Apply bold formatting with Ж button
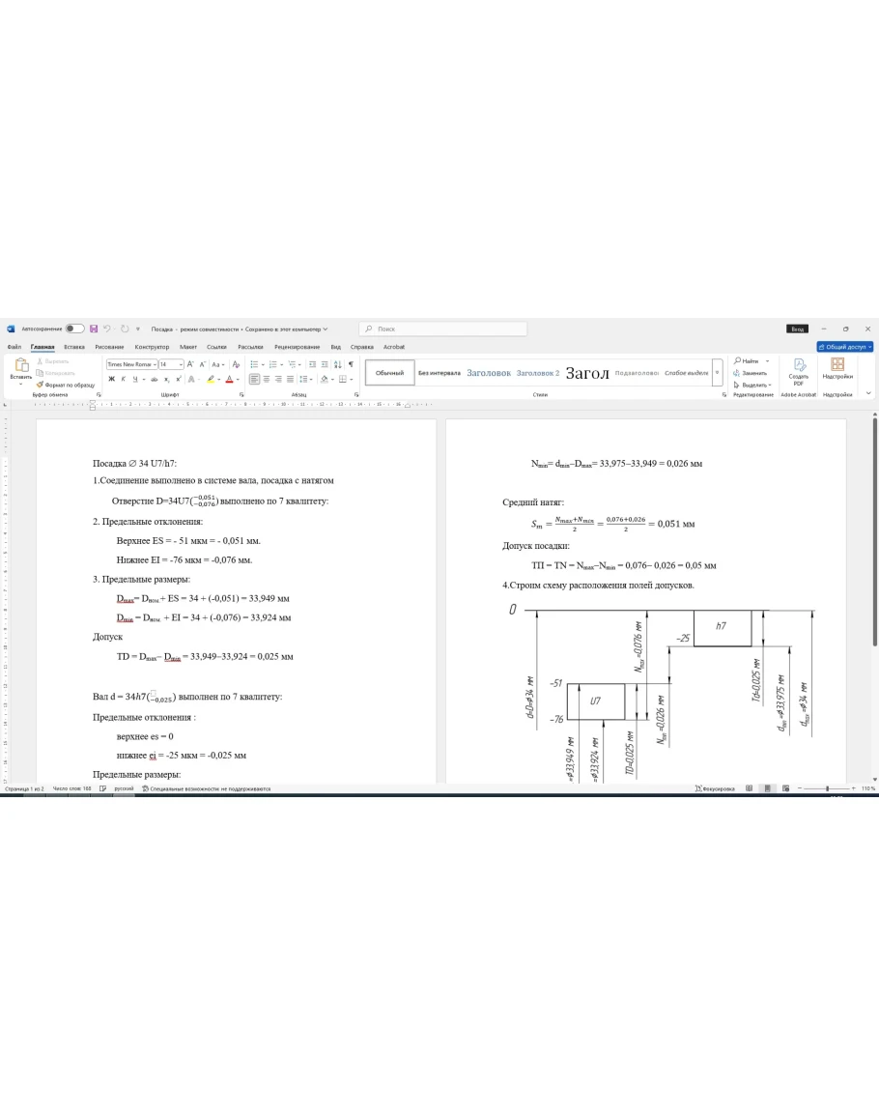 click(x=111, y=379)
